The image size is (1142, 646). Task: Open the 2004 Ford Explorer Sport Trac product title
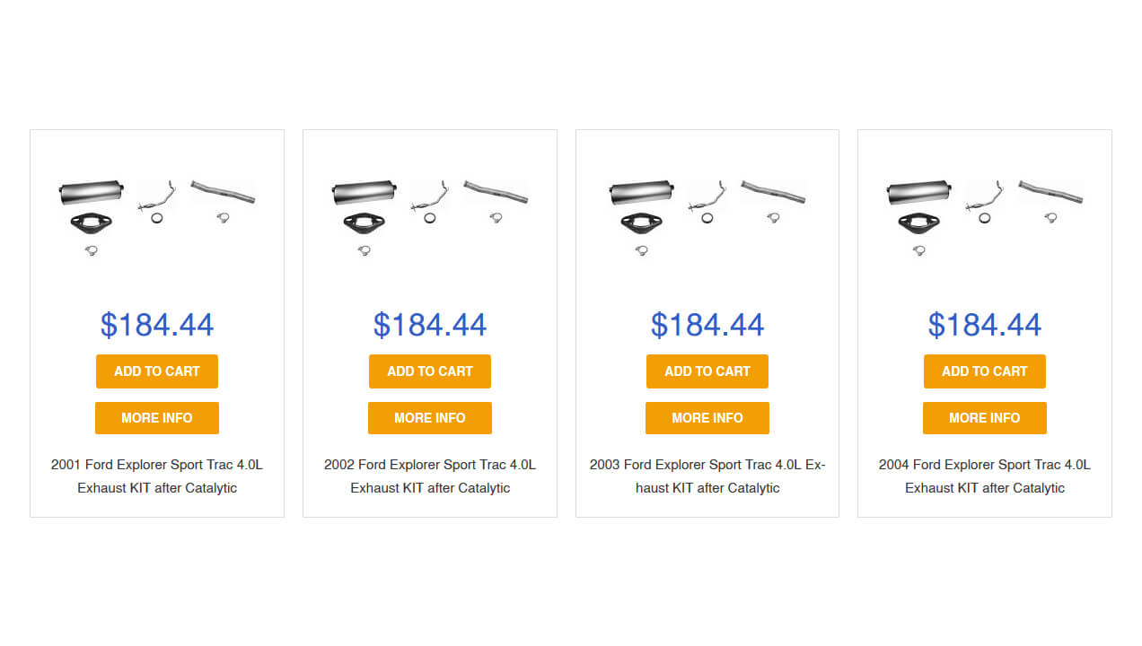click(x=984, y=476)
